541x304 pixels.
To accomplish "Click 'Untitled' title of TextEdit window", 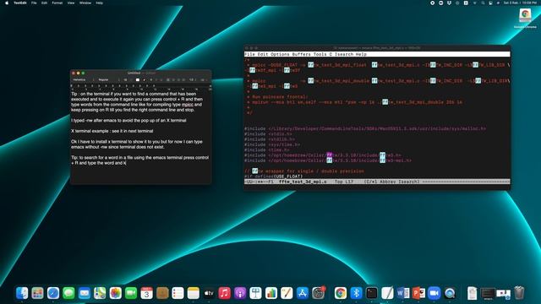I will [x=134, y=73].
